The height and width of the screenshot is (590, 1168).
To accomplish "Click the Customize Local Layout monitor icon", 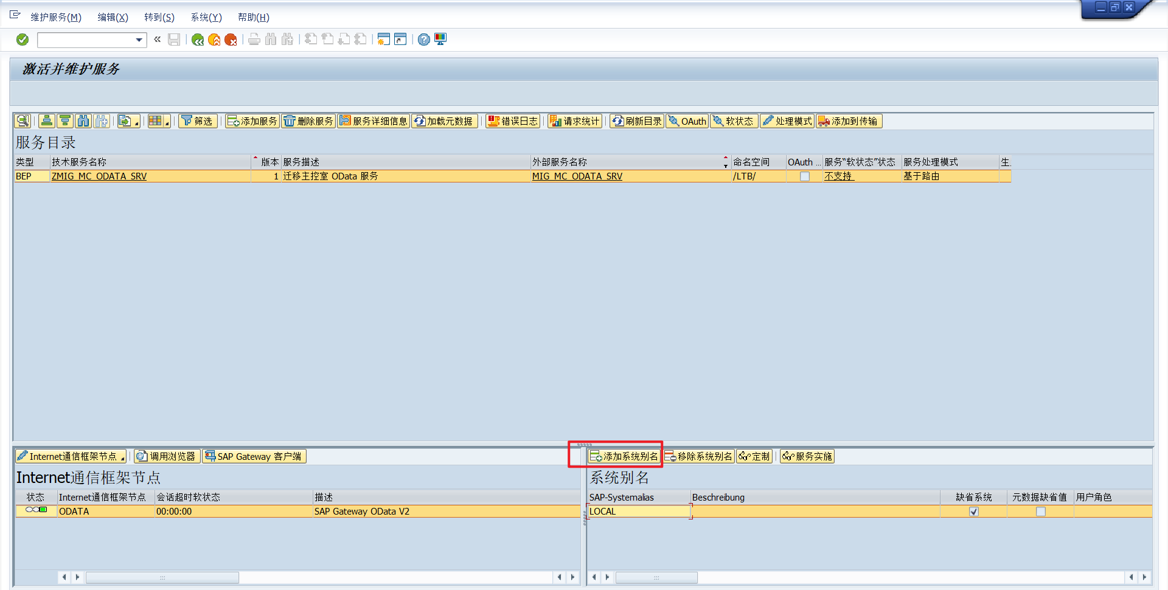I will (440, 40).
